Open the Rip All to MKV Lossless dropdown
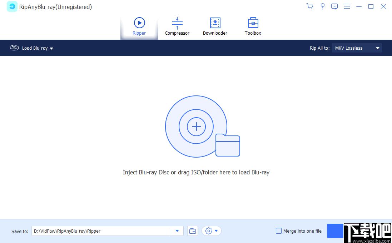 pos(357,48)
